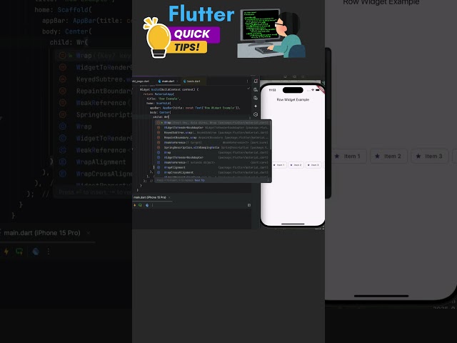Click the green analysis checkmark in the editor corner
The height and width of the screenshot is (343, 457).
(248, 89)
